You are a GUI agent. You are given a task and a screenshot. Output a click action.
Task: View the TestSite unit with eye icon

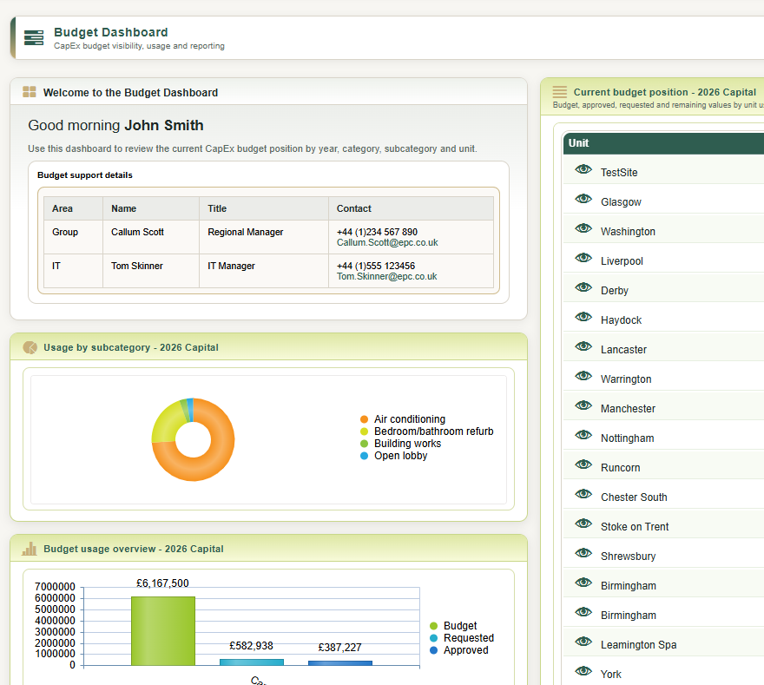coord(583,169)
